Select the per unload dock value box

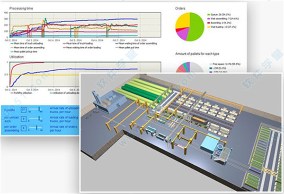click(x=24, y=119)
